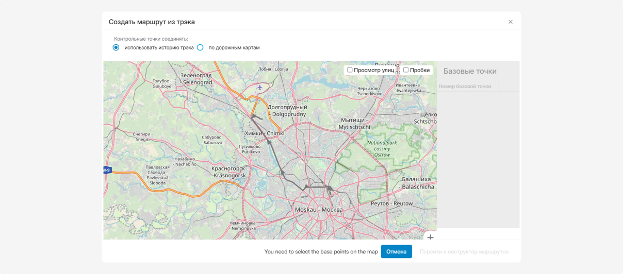This screenshot has height=274, width=623.
Task: Click the Балашиха label on the map
Action: point(417,183)
